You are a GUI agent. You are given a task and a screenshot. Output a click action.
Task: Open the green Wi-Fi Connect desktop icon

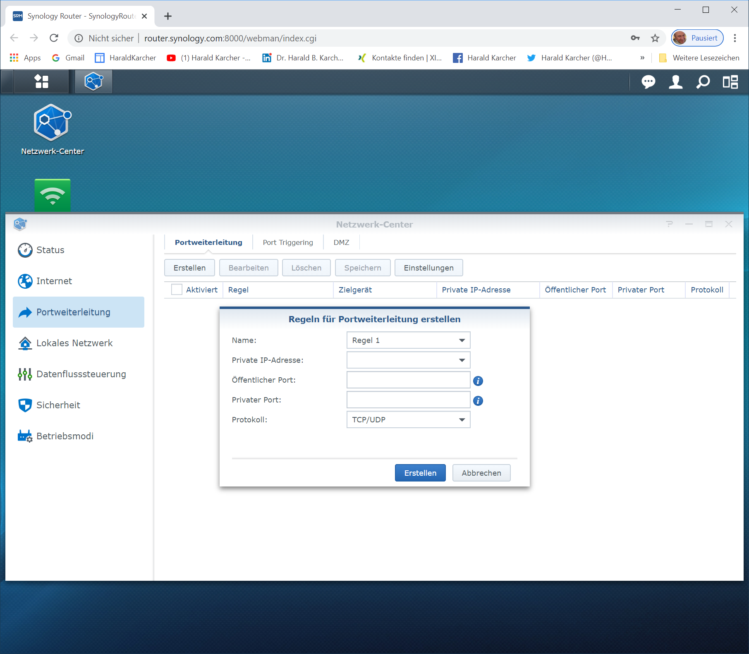(53, 195)
